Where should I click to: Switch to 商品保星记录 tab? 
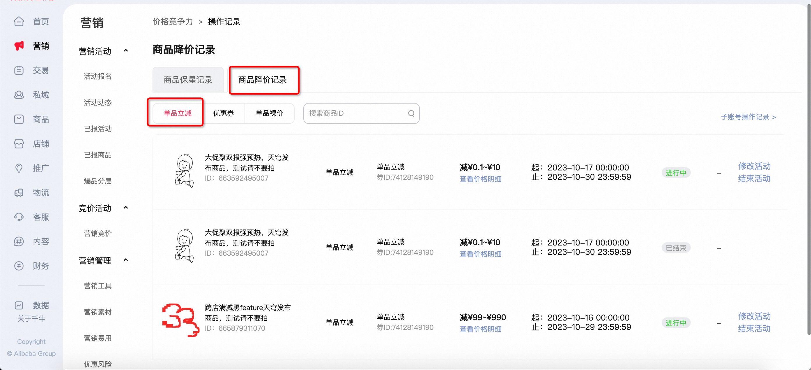(188, 80)
